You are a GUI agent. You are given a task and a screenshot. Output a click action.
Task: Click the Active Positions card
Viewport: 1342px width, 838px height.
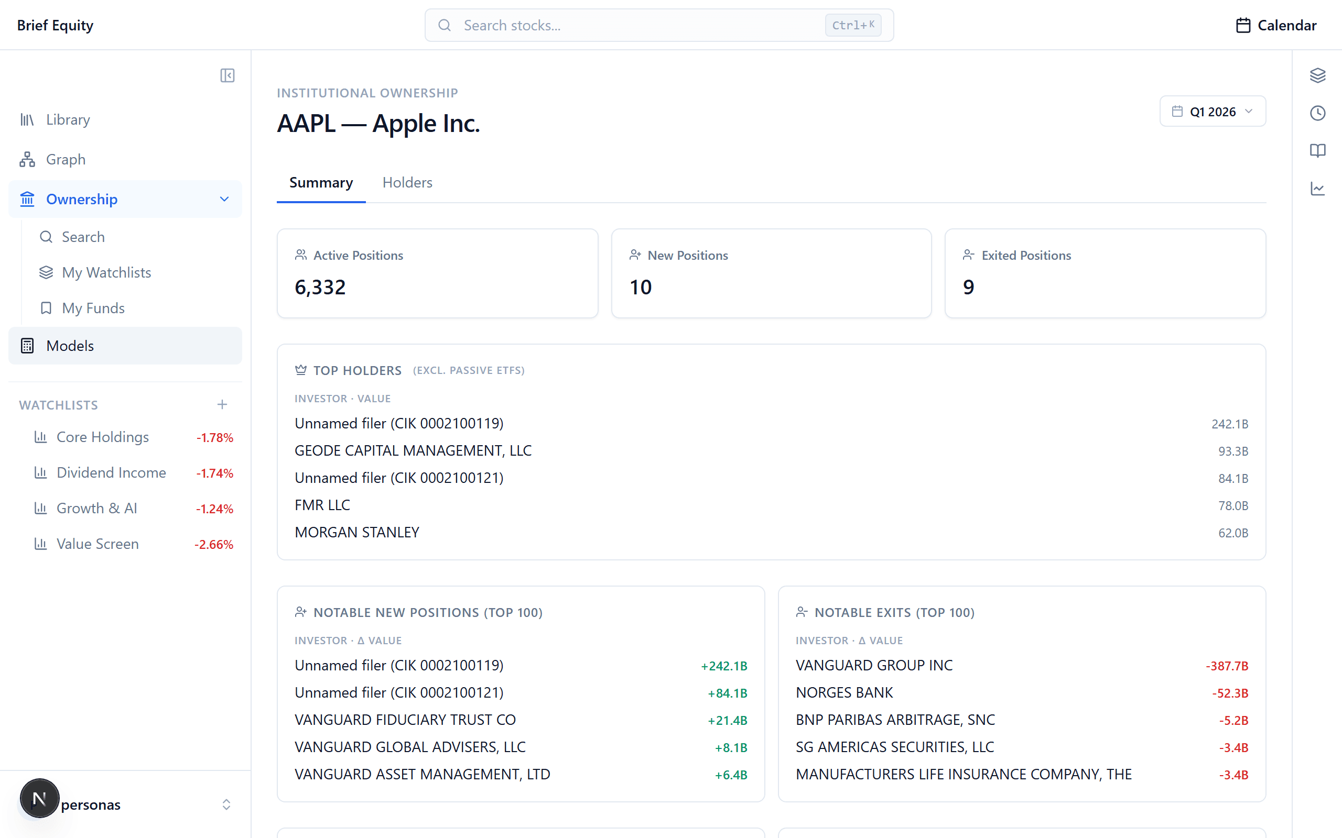(x=438, y=273)
